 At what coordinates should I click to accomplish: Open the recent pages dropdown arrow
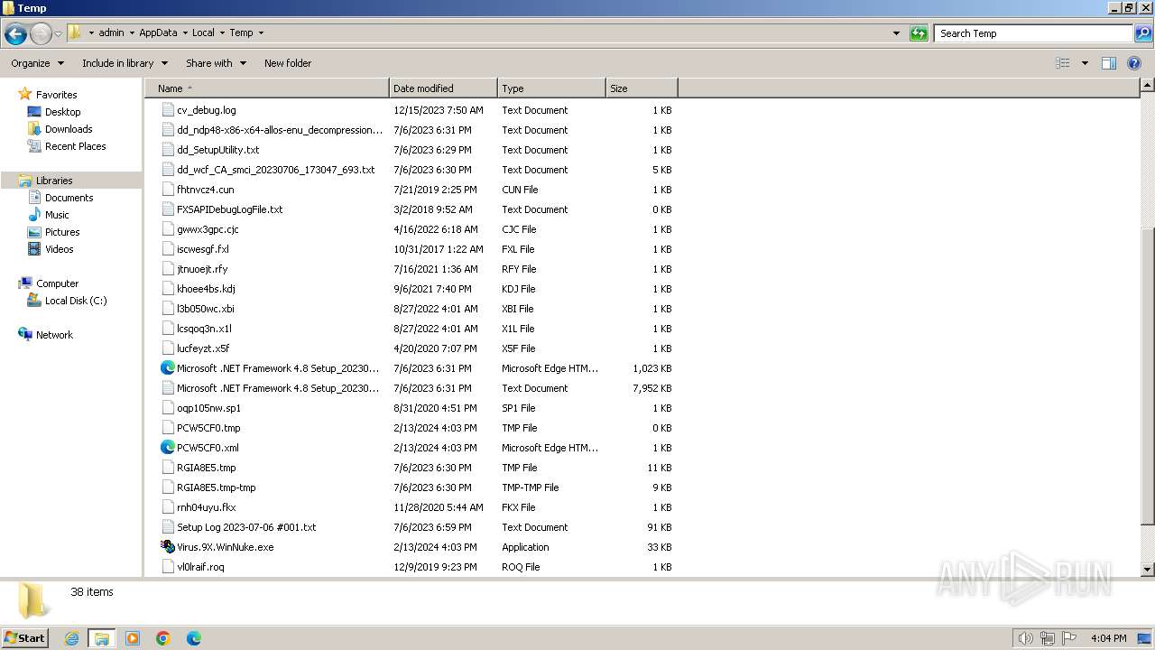point(58,33)
